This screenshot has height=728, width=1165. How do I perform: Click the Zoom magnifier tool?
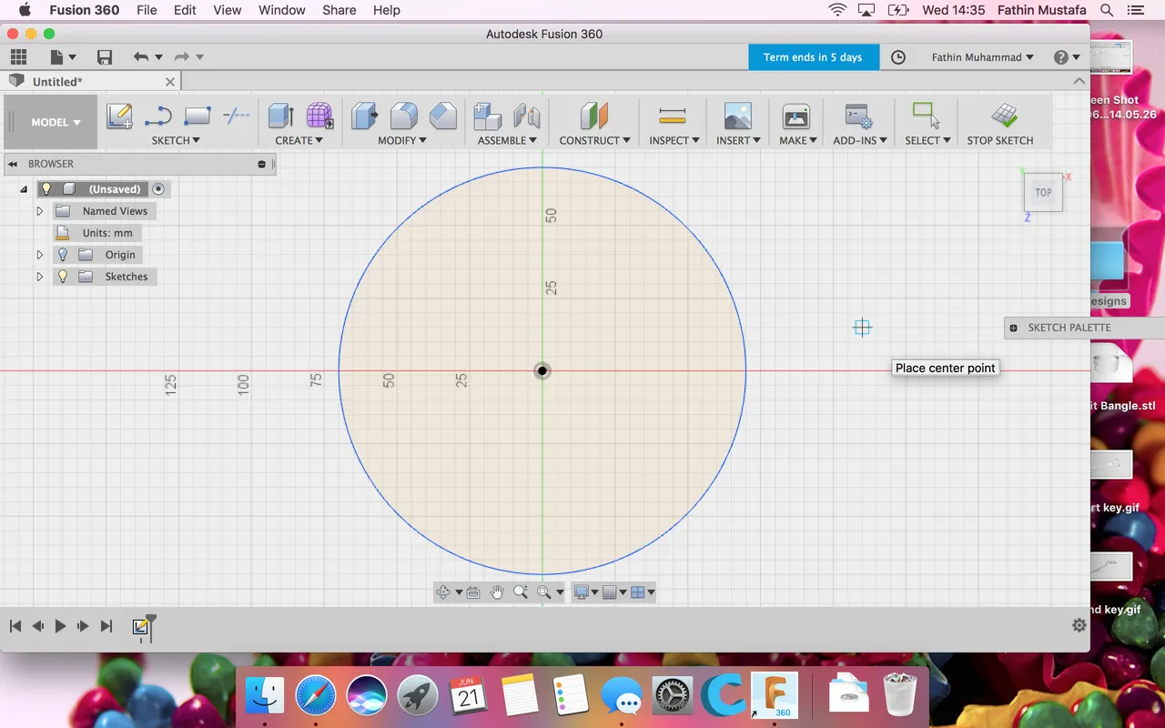(x=521, y=592)
